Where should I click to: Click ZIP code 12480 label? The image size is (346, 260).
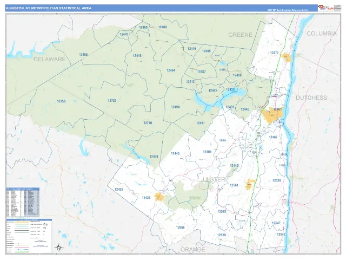162,27
